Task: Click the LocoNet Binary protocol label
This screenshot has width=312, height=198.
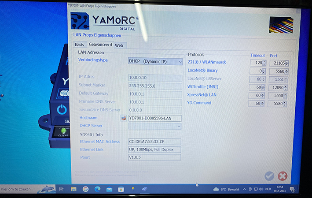Action: point(202,71)
